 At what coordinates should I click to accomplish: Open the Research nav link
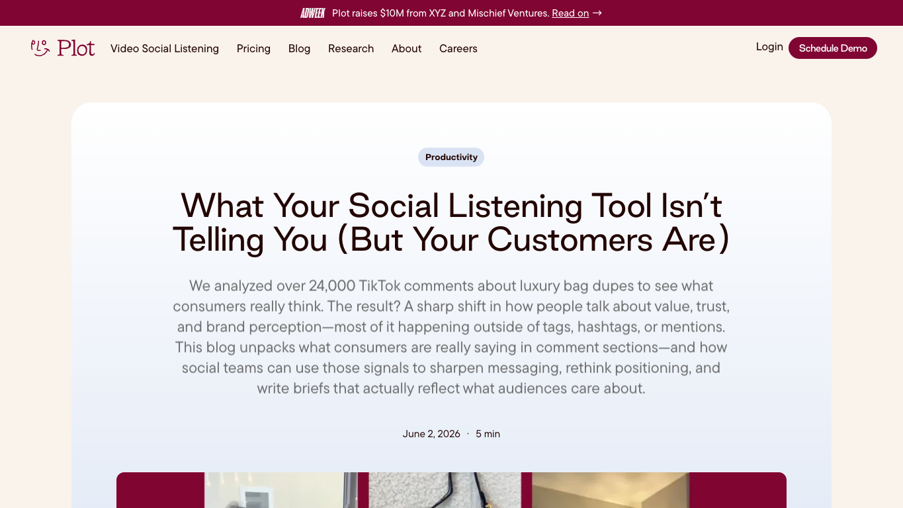(351, 48)
